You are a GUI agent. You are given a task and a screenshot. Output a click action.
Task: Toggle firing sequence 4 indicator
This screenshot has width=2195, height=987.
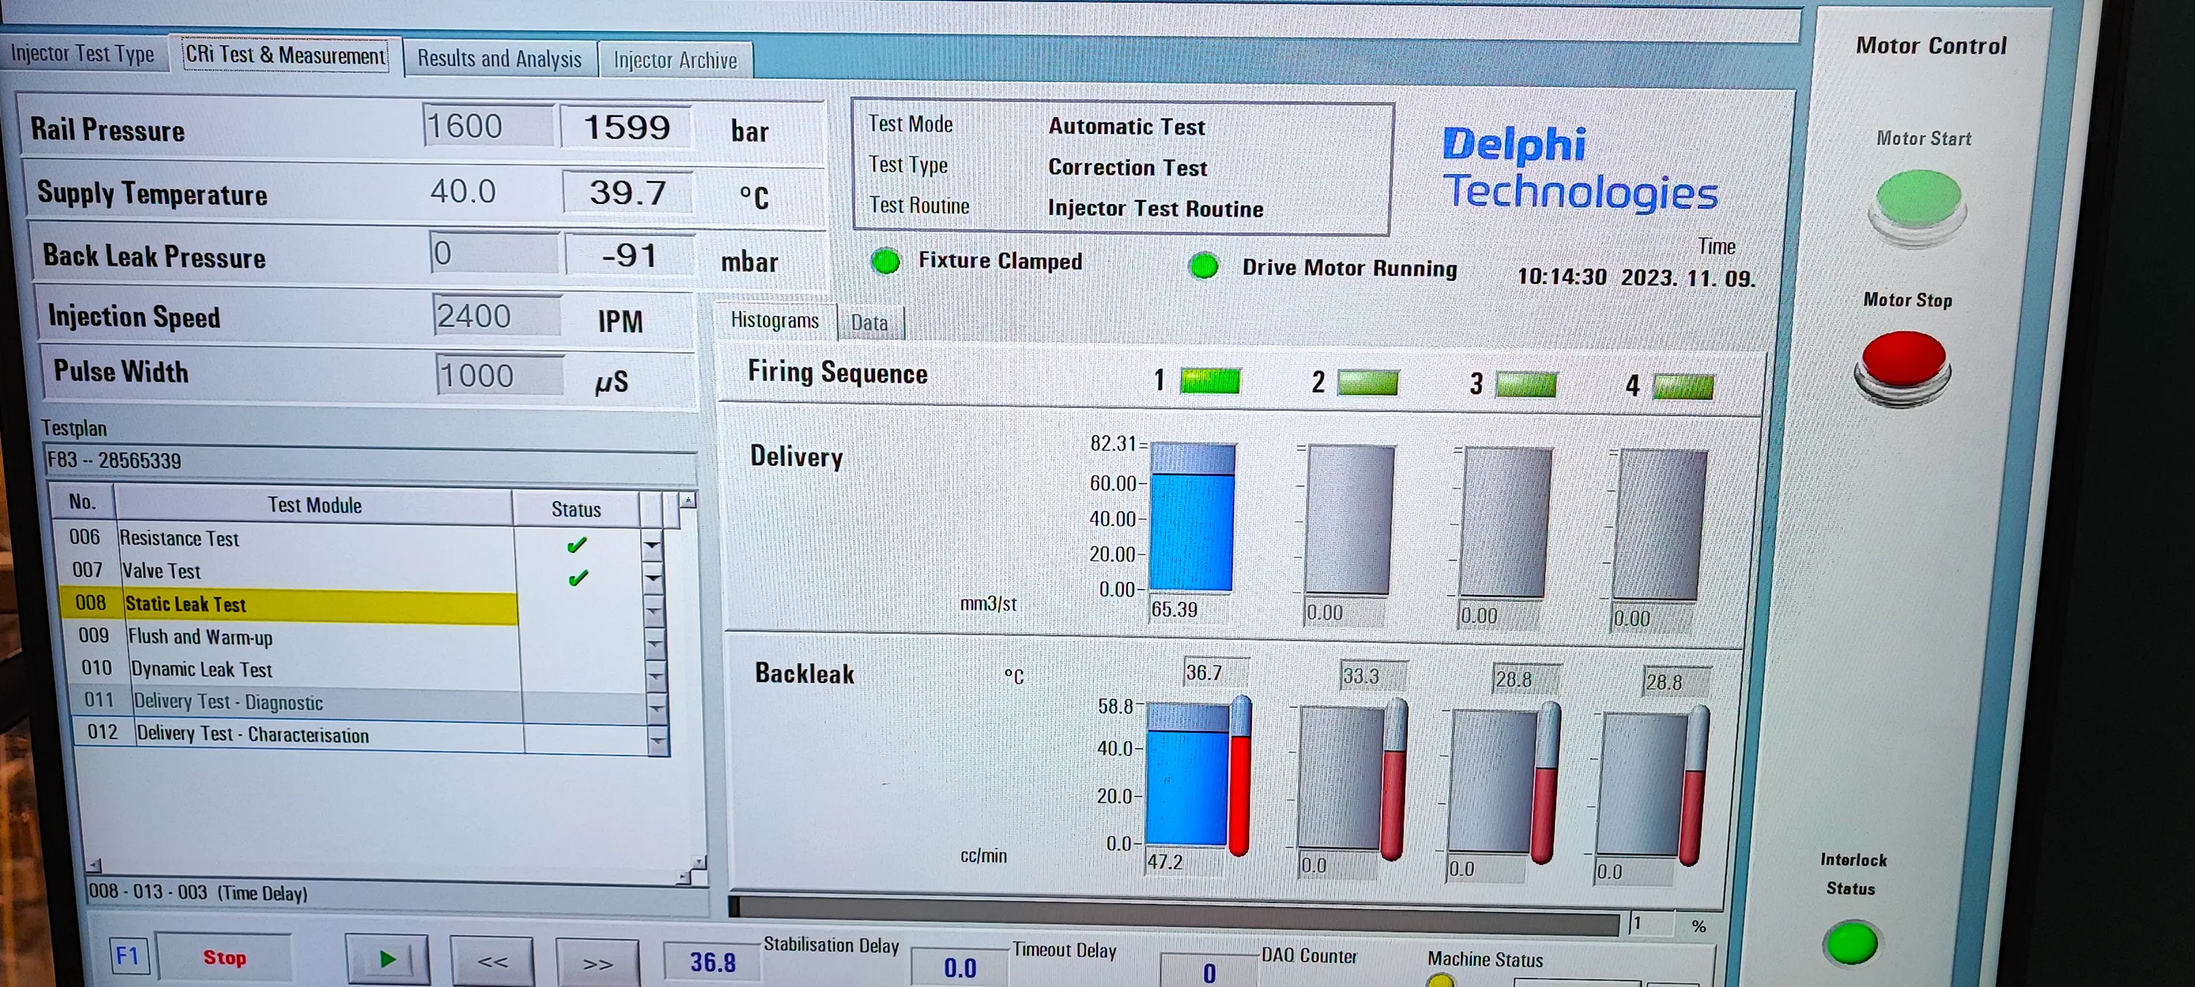[x=1682, y=387]
